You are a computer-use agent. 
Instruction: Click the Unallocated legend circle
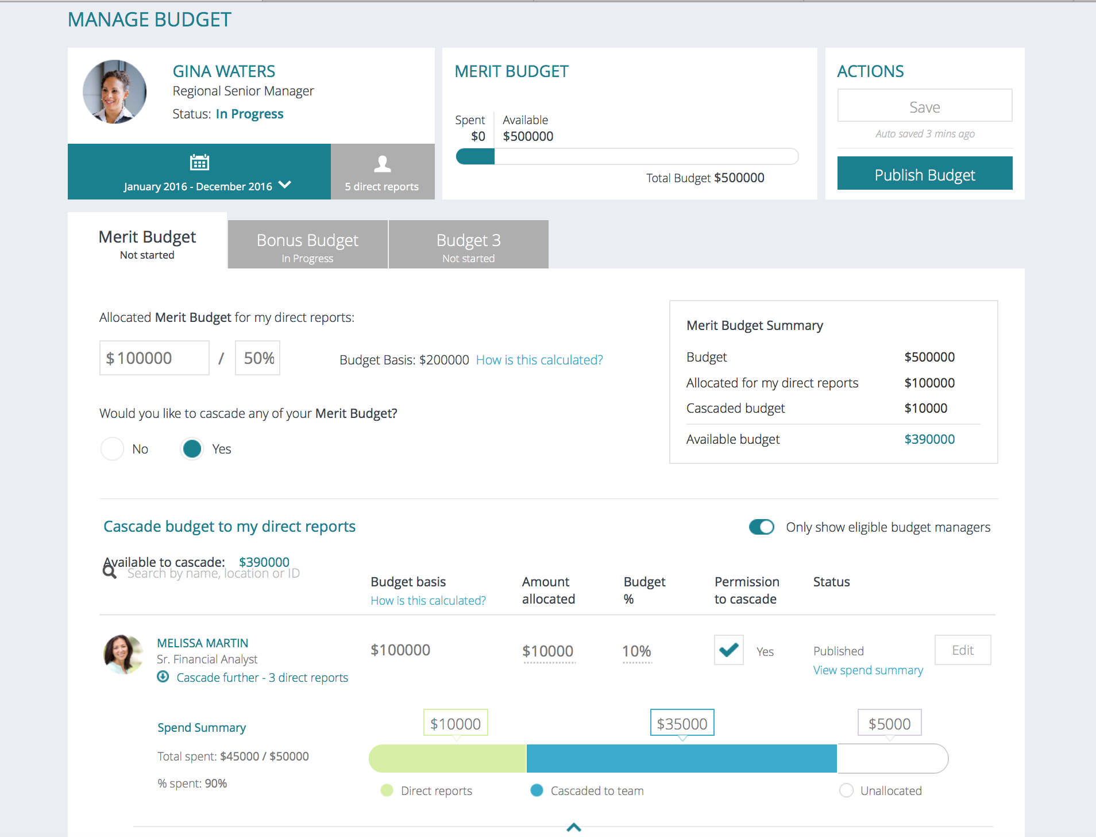847,790
